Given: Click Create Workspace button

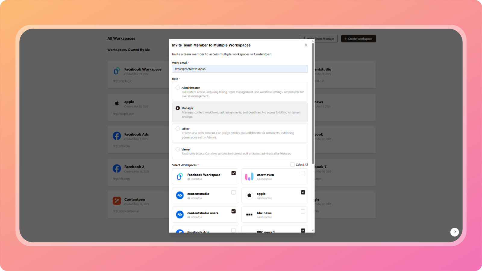Looking at the screenshot, I should [x=358, y=39].
